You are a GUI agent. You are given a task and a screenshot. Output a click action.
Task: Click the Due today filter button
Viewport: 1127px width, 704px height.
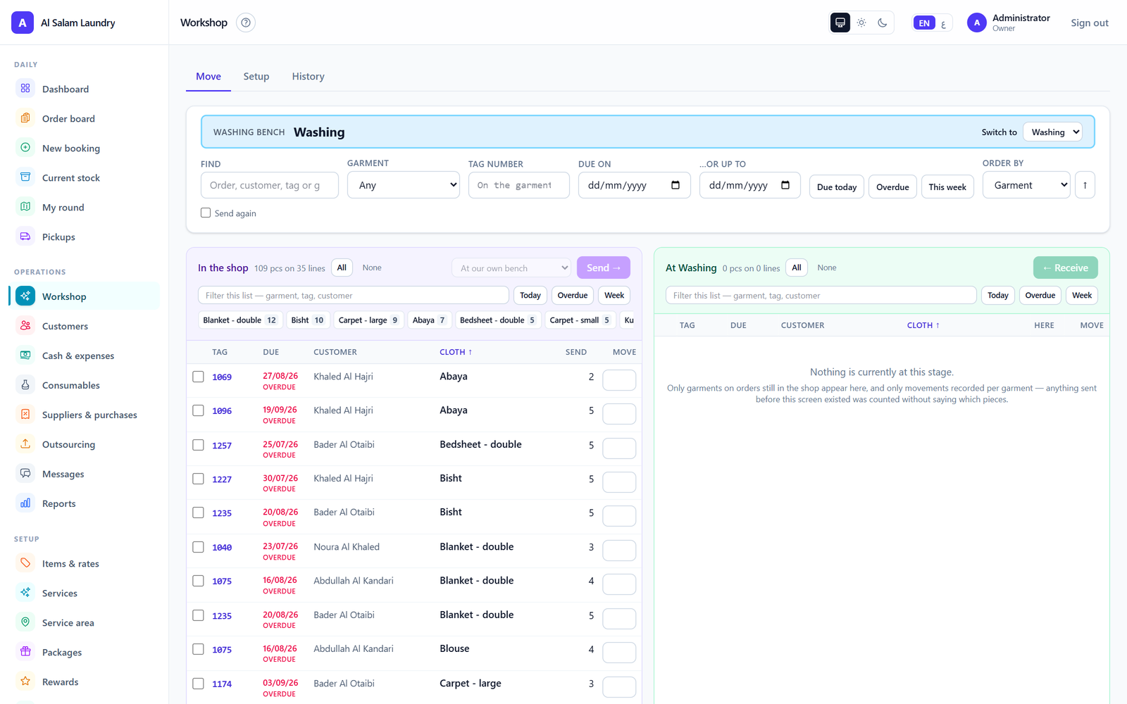tap(837, 187)
